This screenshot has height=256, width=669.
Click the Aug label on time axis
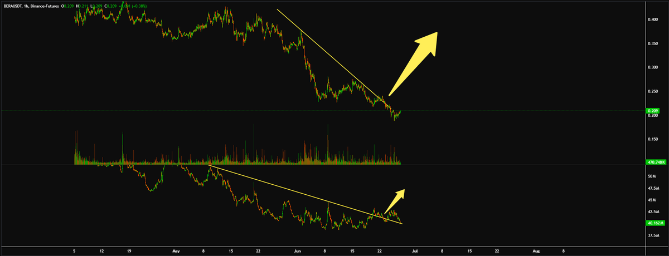coord(535,250)
